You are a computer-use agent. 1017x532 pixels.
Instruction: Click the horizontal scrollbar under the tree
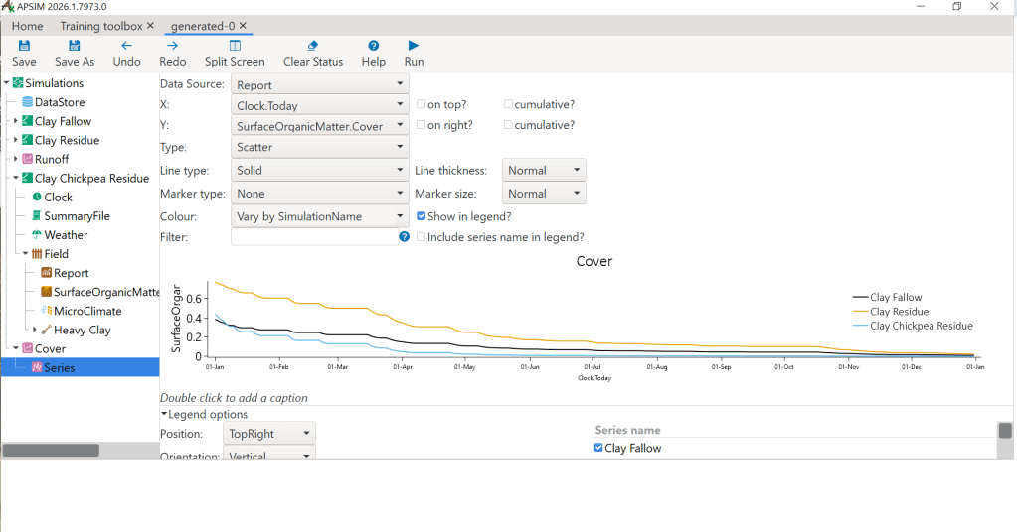click(51, 451)
